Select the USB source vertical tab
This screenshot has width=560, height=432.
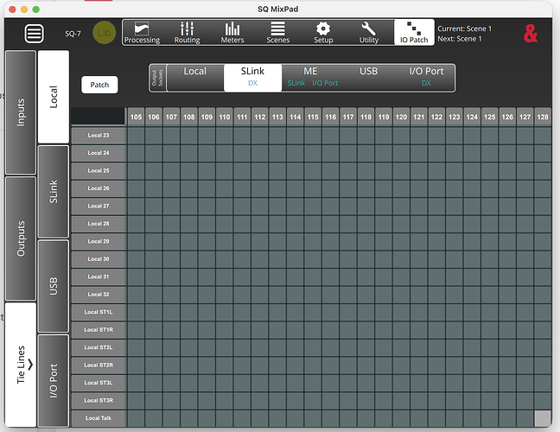[54, 286]
